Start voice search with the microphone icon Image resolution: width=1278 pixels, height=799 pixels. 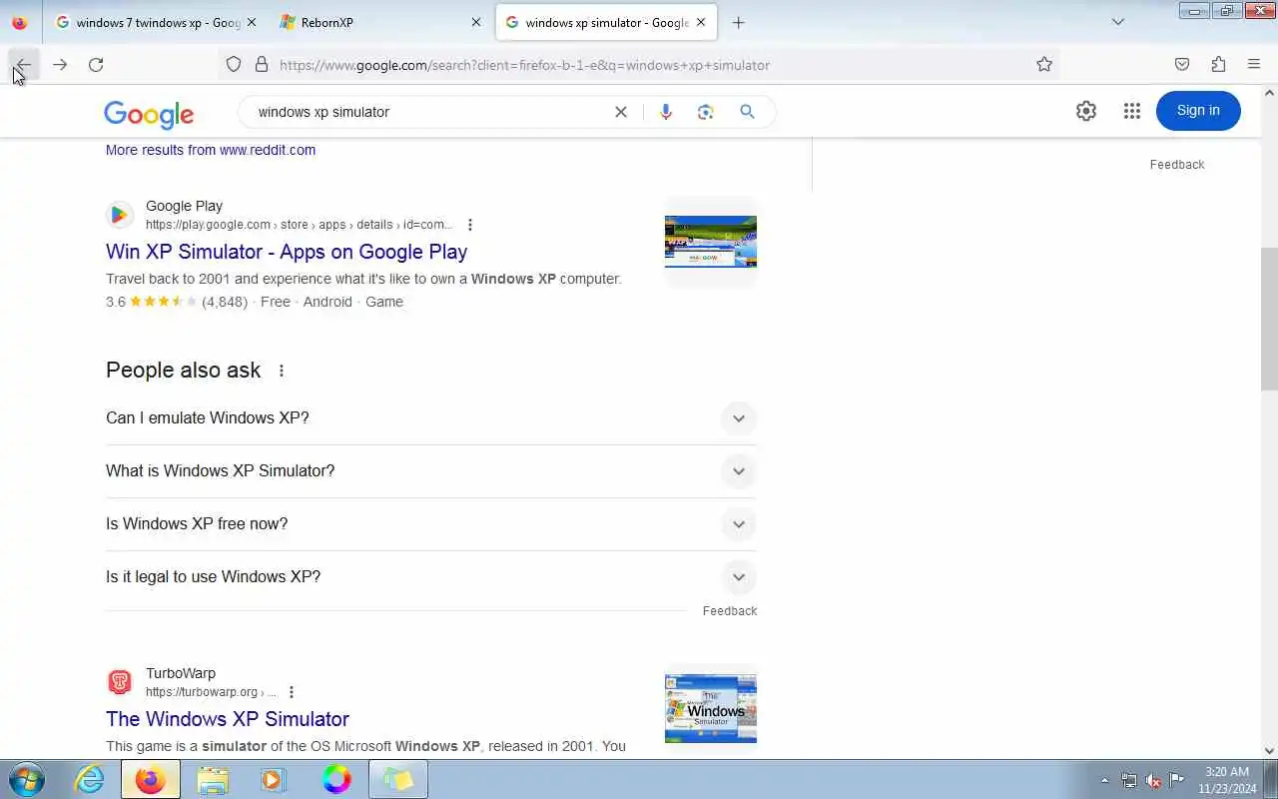(666, 112)
